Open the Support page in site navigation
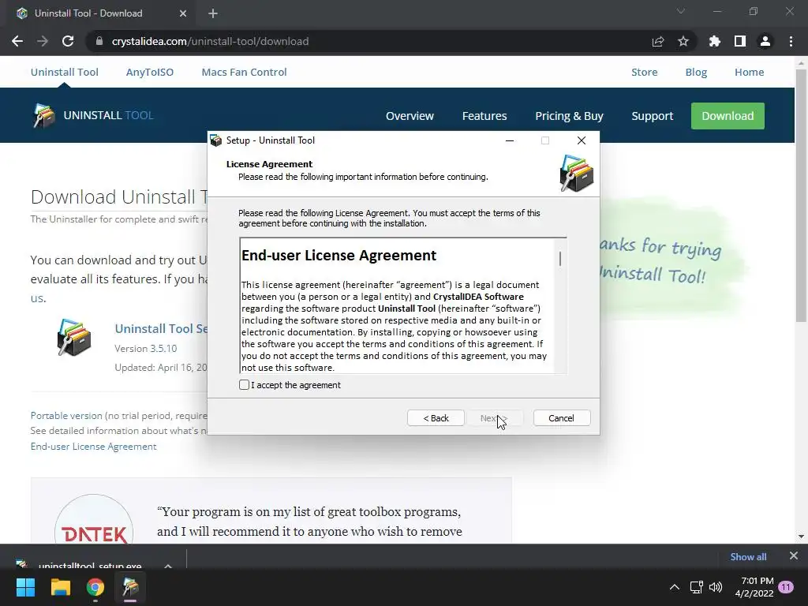 coord(653,116)
